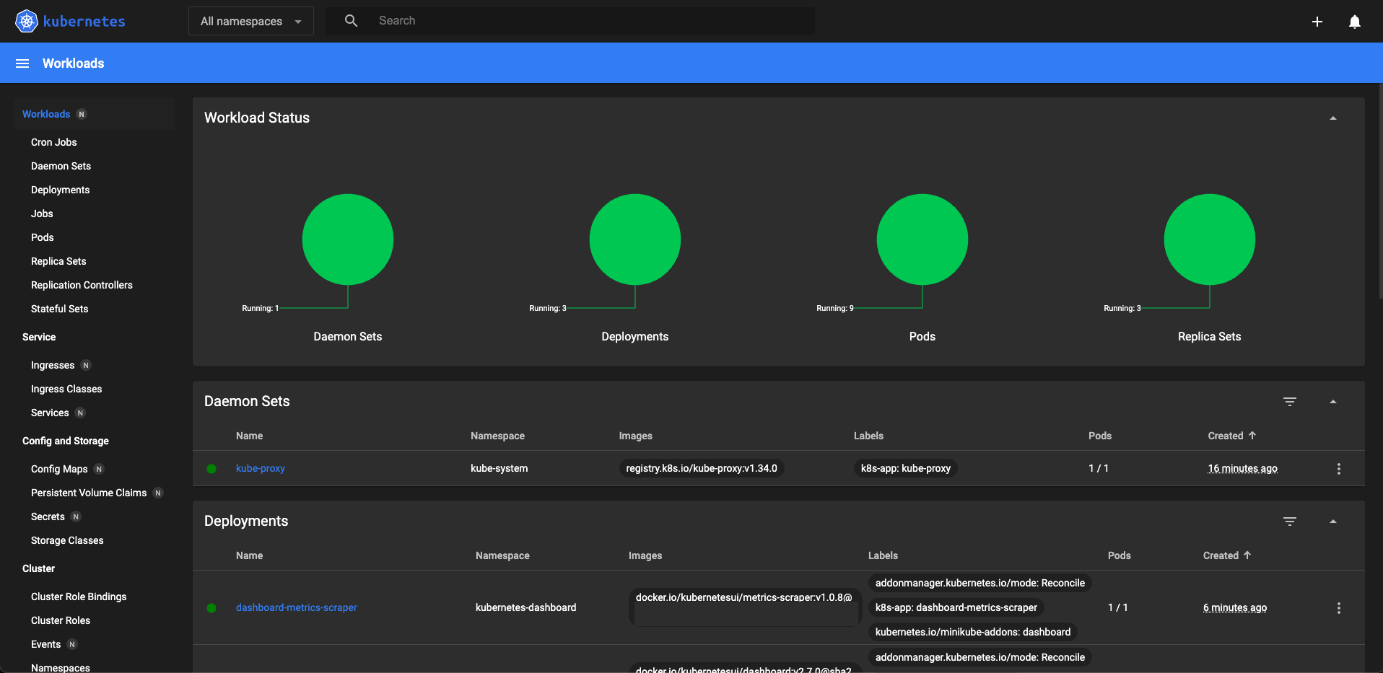This screenshot has width=1383, height=673.
Task: Collapse the Daemon Sets panel
Action: click(x=1332, y=401)
